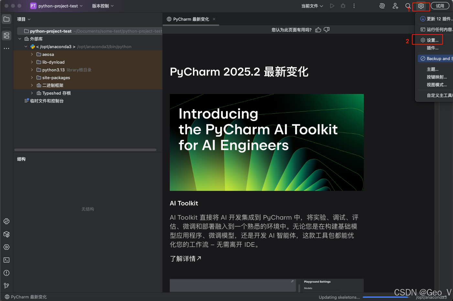The height and width of the screenshot is (301, 453).
Task: Open the Python Packages tool icon
Action: pos(6,234)
